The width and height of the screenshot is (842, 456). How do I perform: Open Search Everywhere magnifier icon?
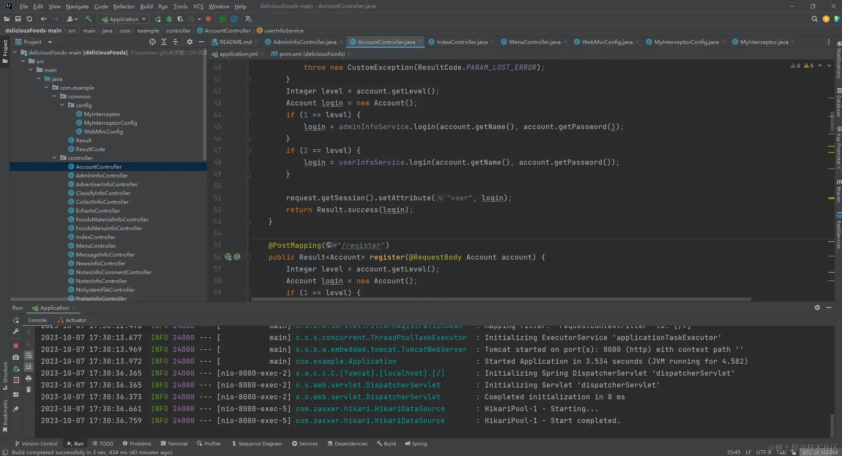click(x=814, y=19)
